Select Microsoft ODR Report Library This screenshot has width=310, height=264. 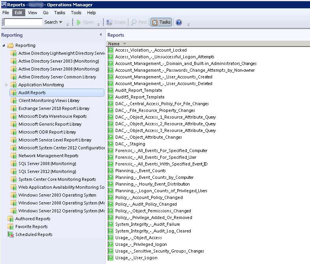(x=47, y=132)
